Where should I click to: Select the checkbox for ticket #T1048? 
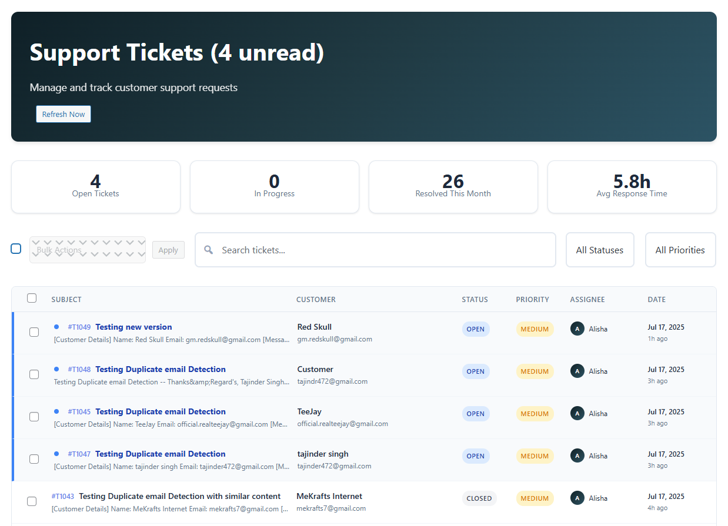click(x=34, y=374)
